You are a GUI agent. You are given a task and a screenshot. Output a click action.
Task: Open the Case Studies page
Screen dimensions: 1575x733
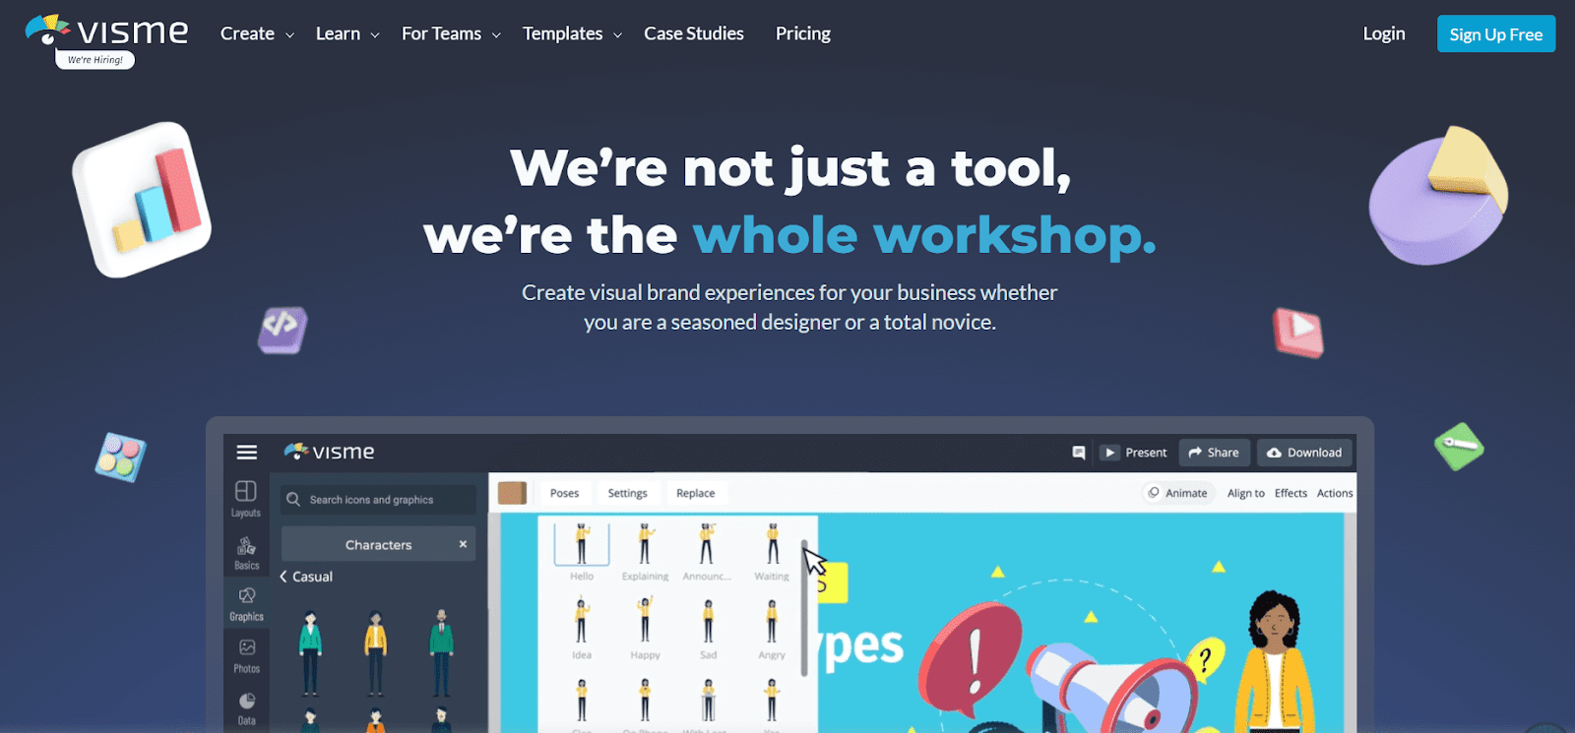694,33
